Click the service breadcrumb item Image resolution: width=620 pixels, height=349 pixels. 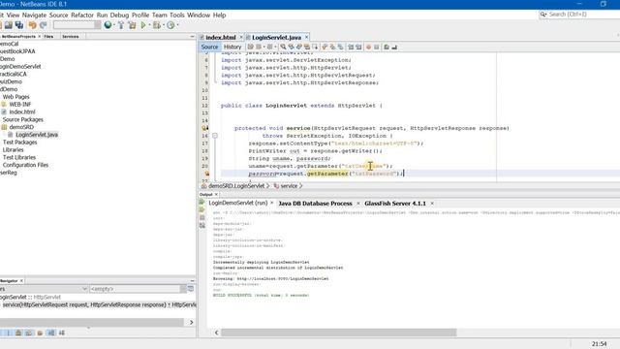pyautogui.click(x=289, y=186)
